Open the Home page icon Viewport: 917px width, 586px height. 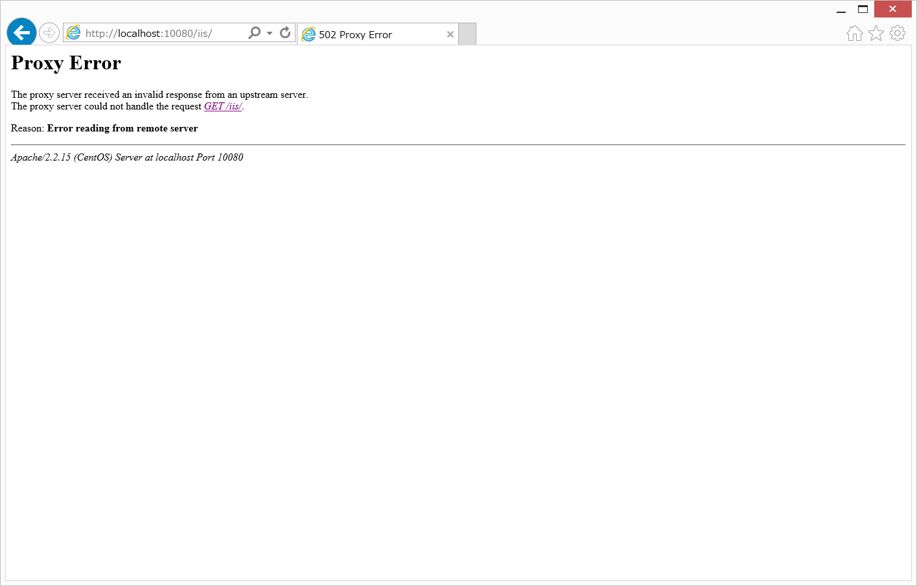coord(854,32)
